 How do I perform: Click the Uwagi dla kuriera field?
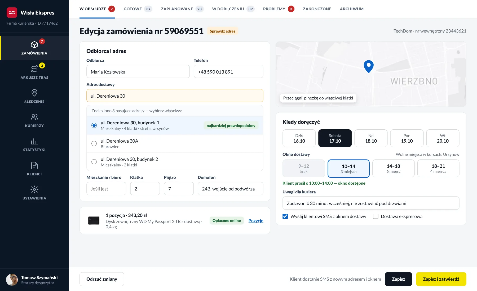click(x=371, y=203)
